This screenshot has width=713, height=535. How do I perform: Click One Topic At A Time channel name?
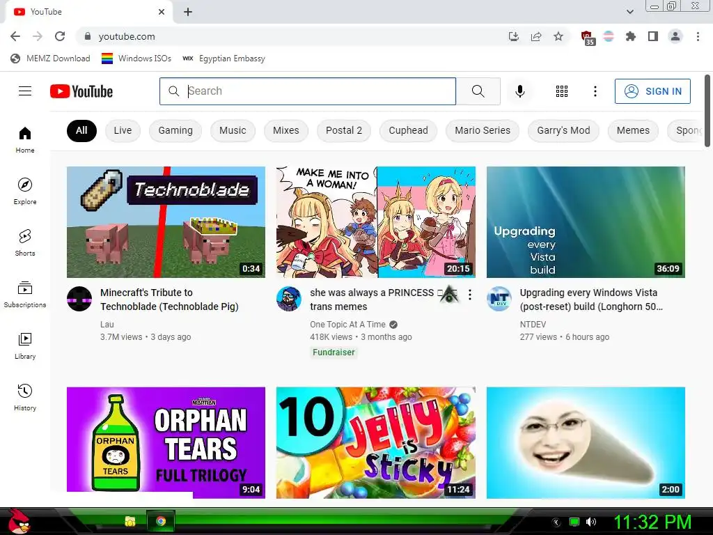(348, 325)
